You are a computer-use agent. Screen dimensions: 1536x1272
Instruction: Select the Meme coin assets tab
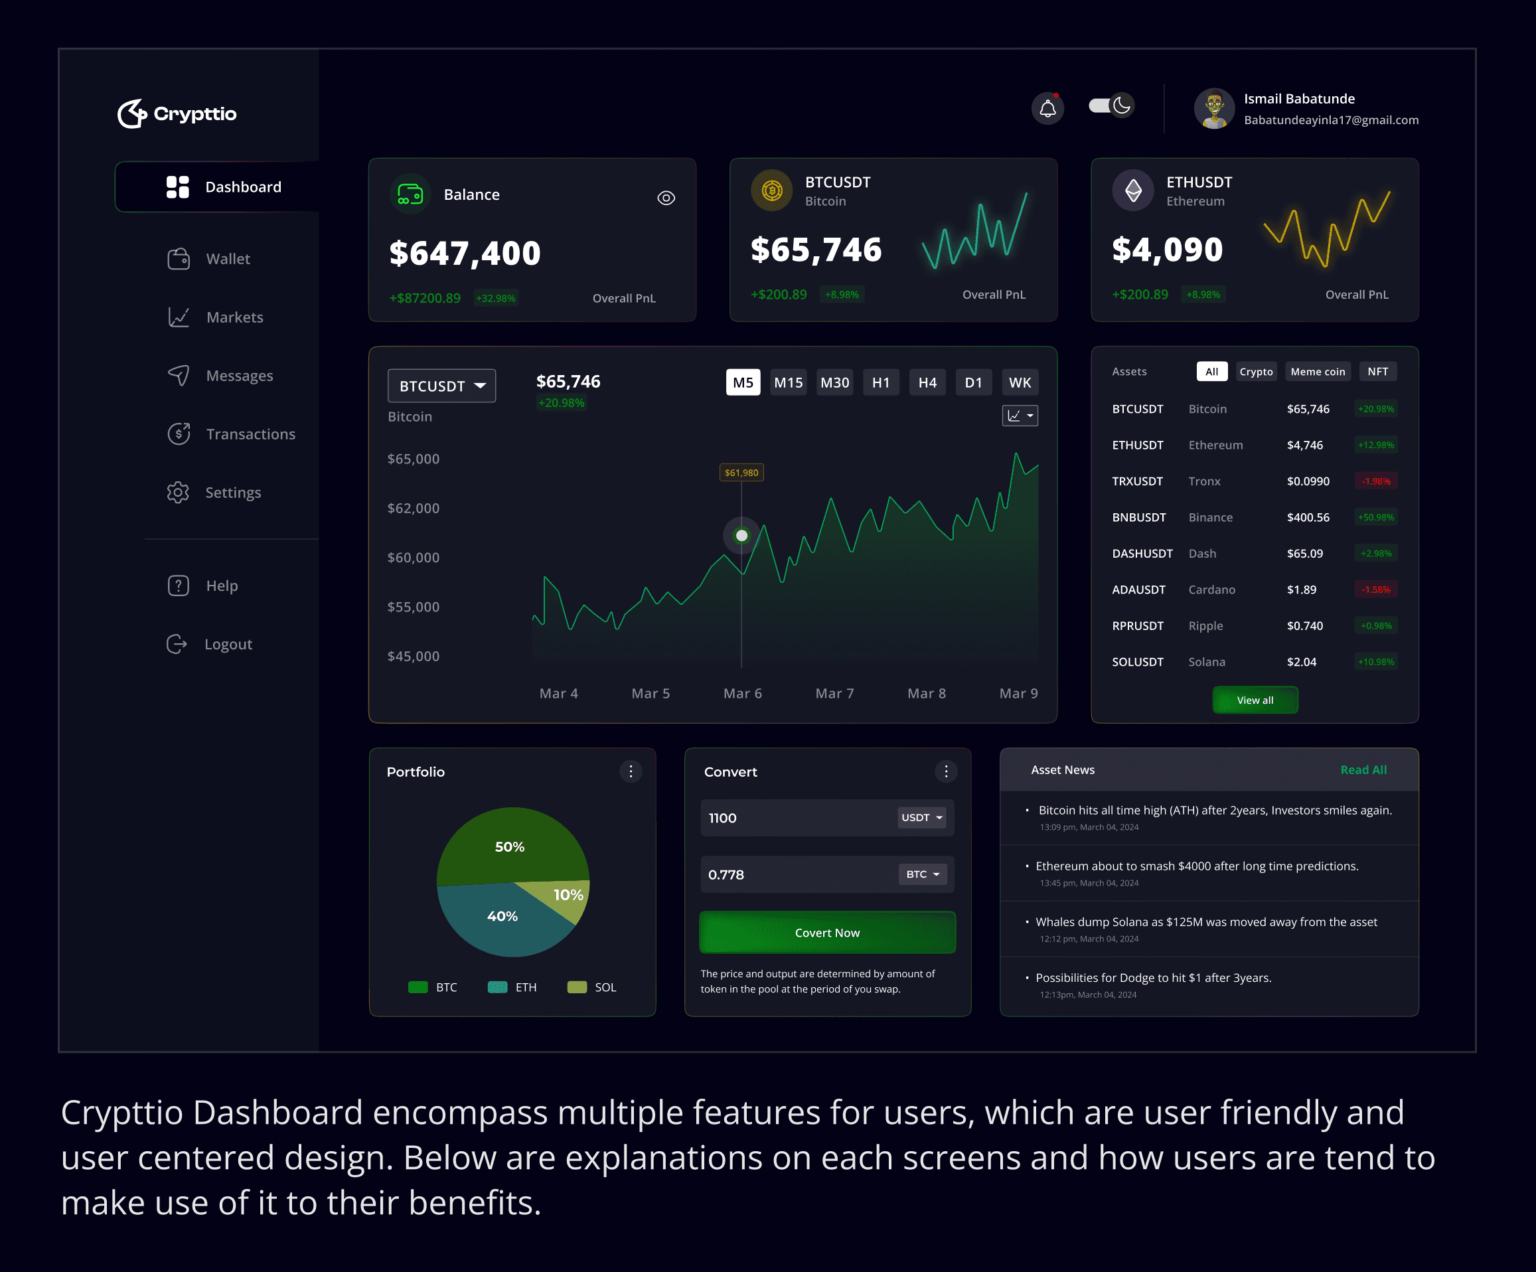click(x=1318, y=372)
